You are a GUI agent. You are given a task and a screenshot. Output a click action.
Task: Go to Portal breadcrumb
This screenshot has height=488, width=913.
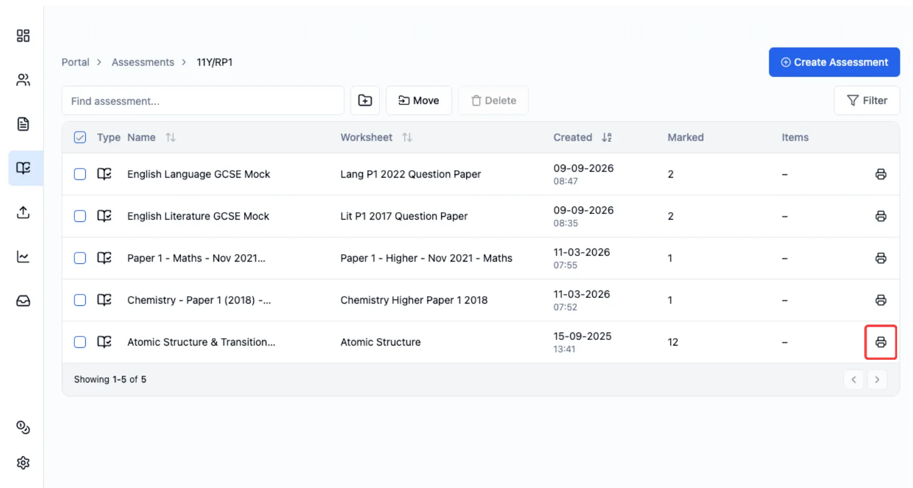76,62
